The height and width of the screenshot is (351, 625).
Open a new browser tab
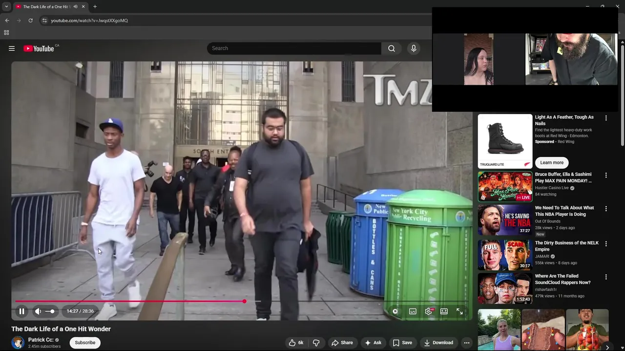coord(95,7)
